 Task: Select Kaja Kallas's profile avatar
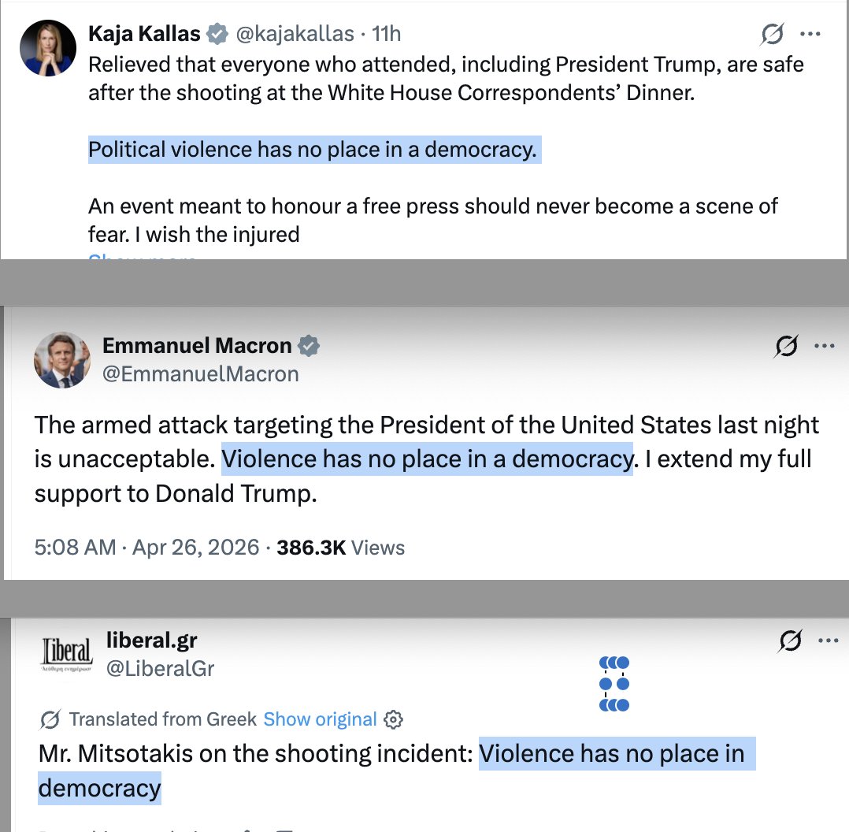(x=48, y=48)
